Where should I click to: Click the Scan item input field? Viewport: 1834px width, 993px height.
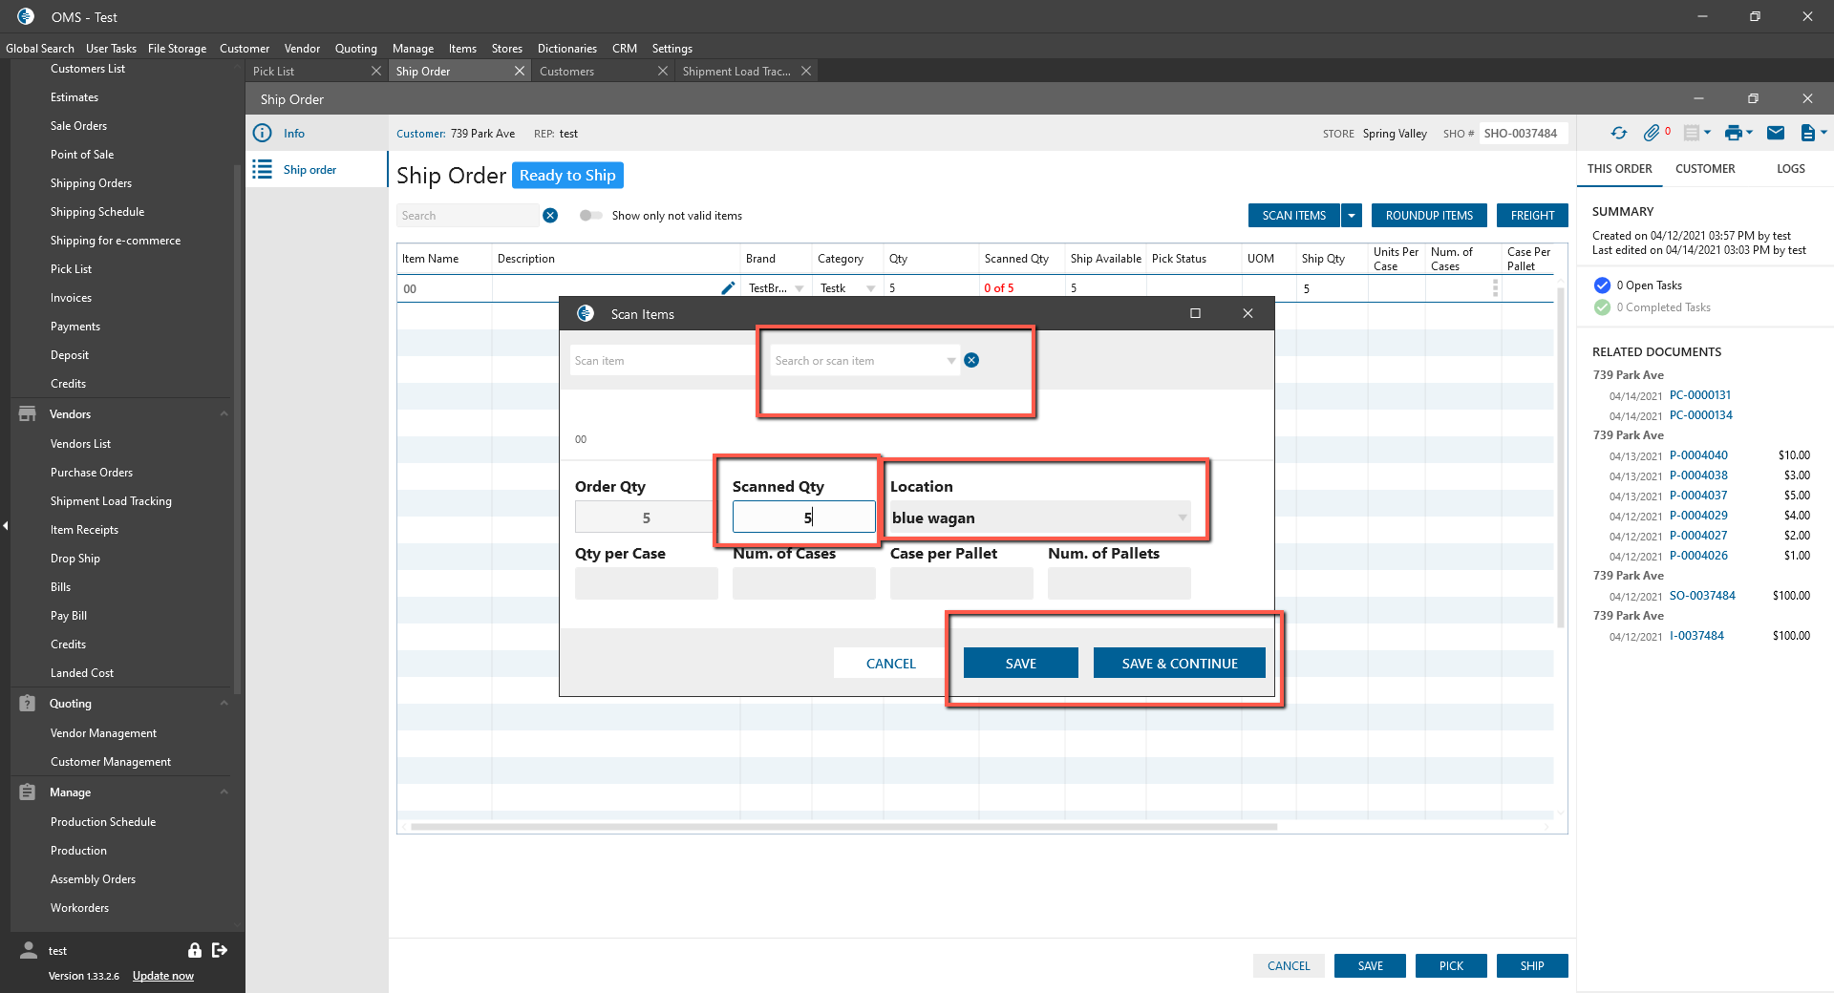(661, 361)
